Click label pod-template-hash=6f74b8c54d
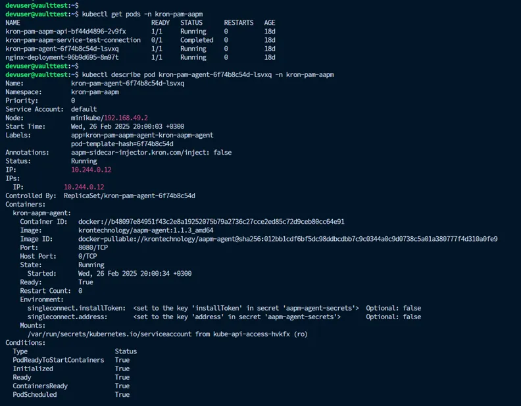 (122, 144)
